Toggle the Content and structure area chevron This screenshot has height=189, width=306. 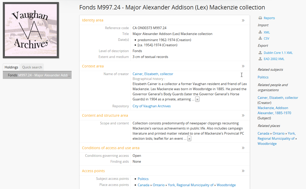tap(243, 116)
